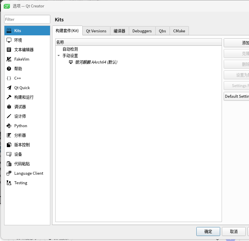Click the Settings Filter button
Viewport: 249px width, 241px height.
point(237,86)
